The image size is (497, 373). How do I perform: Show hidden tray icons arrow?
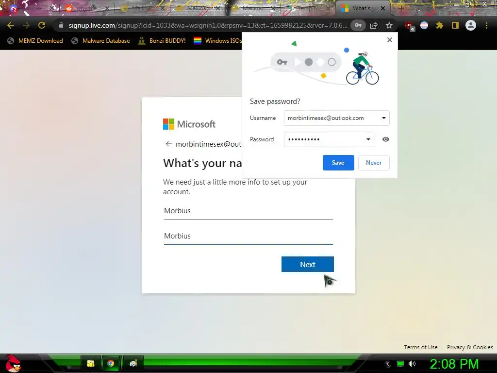[x=387, y=364]
